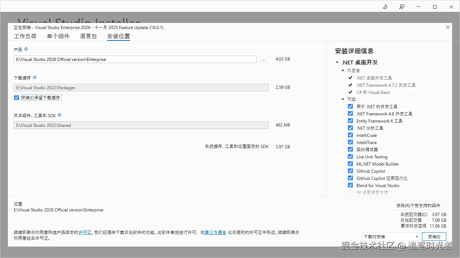Click the 2.59 GB download cache size
Image resolution: width=460 pixels, height=258 pixels.
[x=283, y=87]
